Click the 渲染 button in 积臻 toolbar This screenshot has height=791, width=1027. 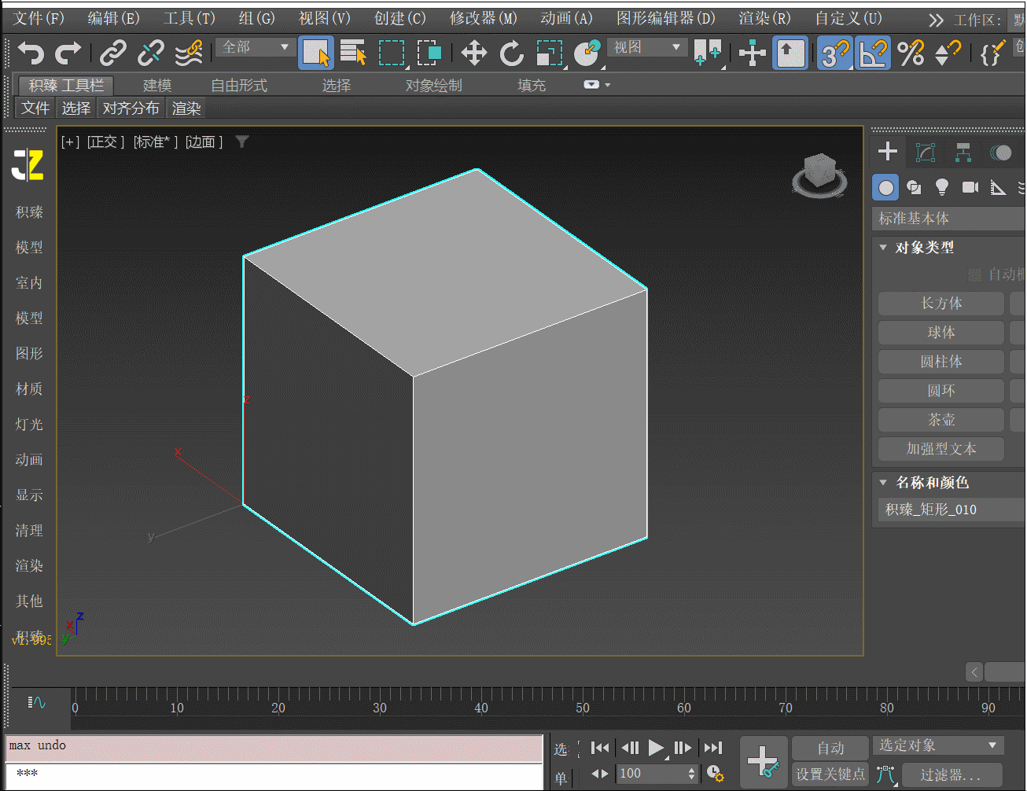[x=186, y=109]
